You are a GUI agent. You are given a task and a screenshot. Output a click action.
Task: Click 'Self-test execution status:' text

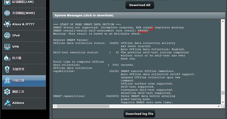click(x=76, y=52)
